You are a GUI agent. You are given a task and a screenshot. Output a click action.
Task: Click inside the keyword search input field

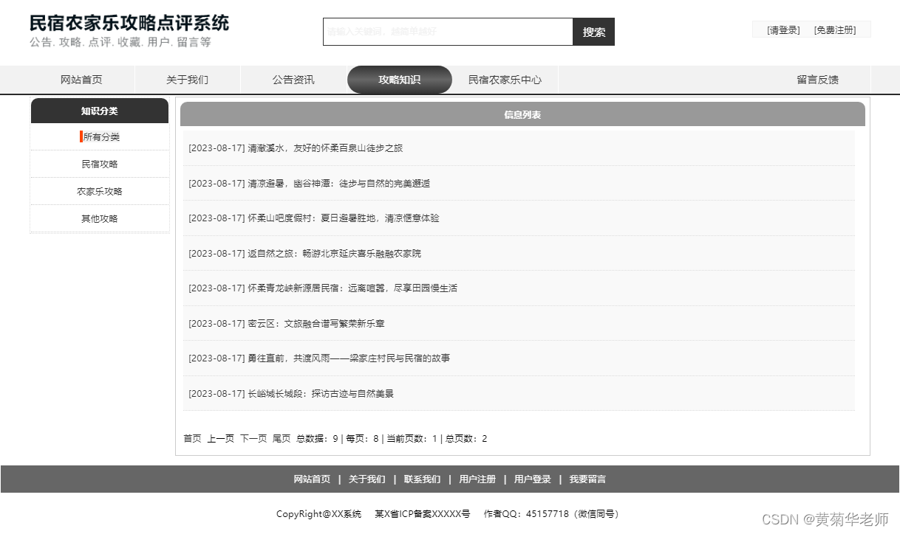(443, 32)
